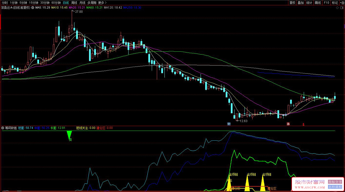The width and height of the screenshot is (345, 192).
Task: Toggle the side panel icon at top-right
Action: [342, 8]
